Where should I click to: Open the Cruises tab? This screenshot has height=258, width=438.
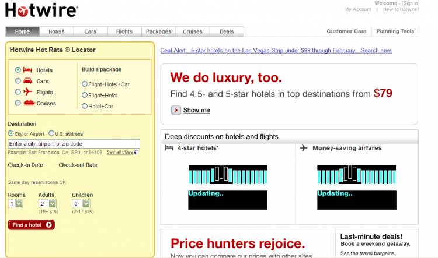193,31
